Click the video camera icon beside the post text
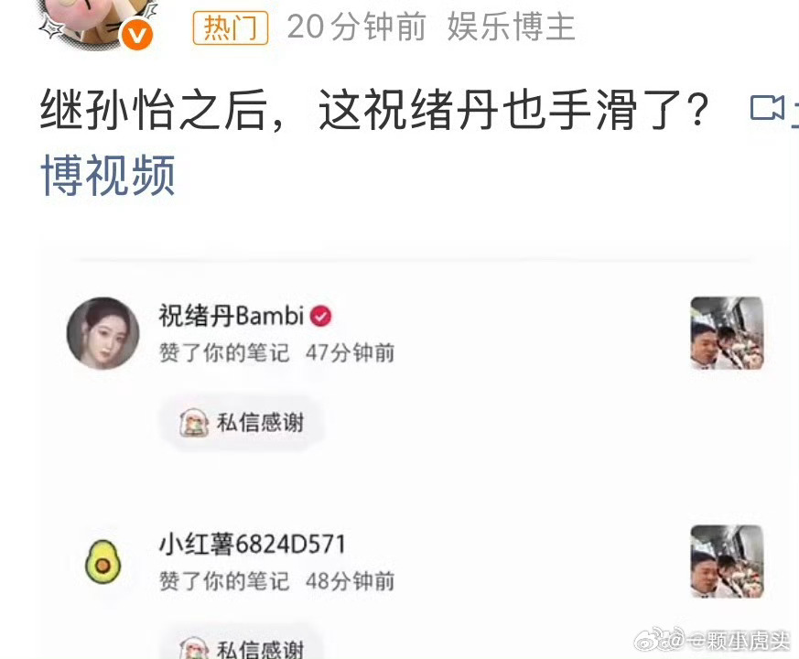The image size is (799, 659). [767, 108]
